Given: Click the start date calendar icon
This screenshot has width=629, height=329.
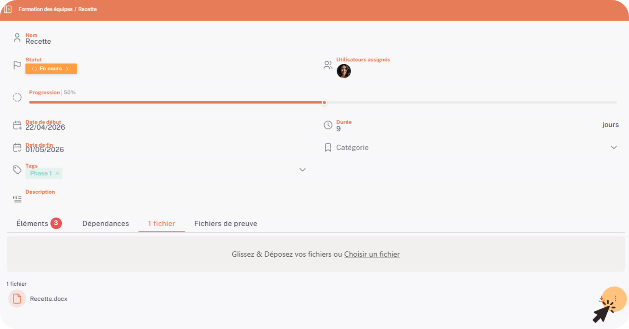Looking at the screenshot, I should pos(17,125).
